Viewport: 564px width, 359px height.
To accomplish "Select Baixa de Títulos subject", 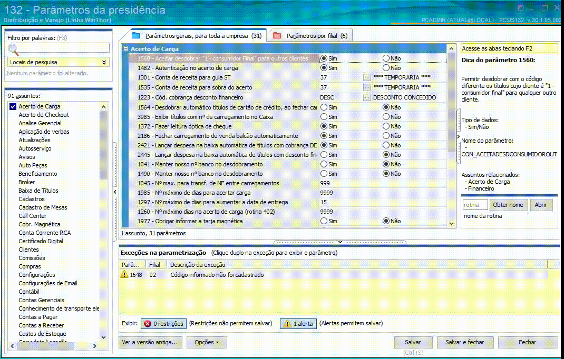I will (38, 191).
